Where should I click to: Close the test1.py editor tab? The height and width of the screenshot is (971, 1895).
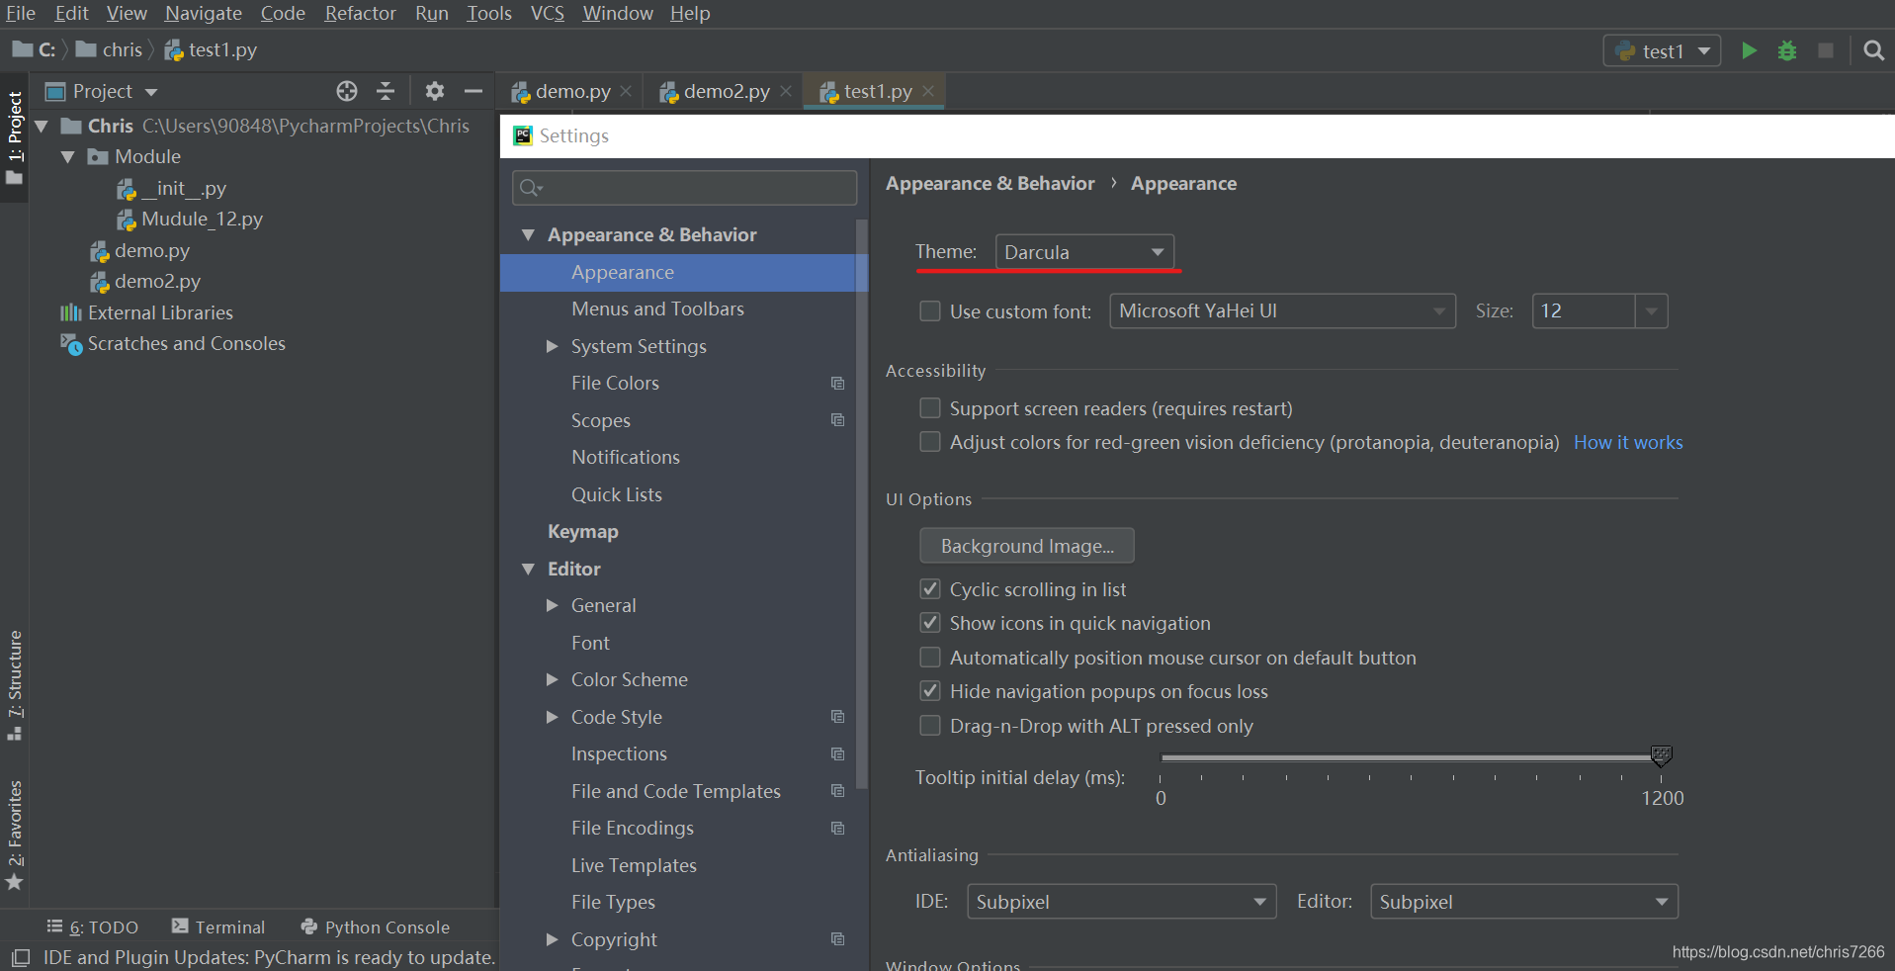pyautogui.click(x=928, y=91)
